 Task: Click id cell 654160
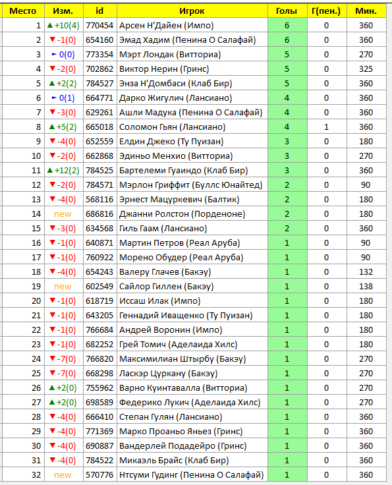99,40
